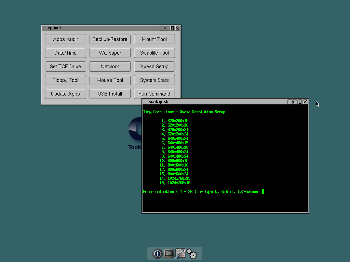Open the Apps gears icon in the dock
Image resolution: width=350 pixels, height=262 pixels.
[192, 254]
